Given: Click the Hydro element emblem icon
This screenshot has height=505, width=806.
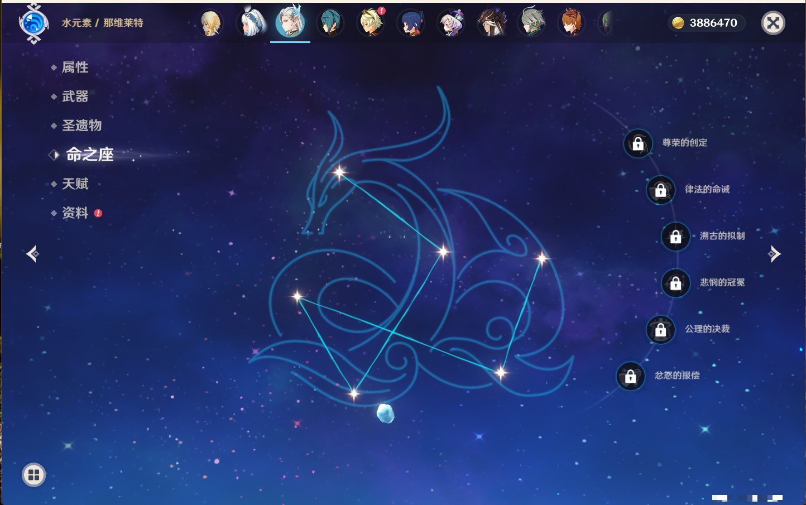Looking at the screenshot, I should [x=33, y=23].
